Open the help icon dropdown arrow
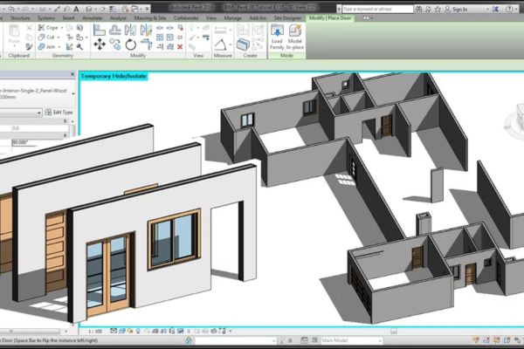Screen dimensions: 524x349 (516, 10)
